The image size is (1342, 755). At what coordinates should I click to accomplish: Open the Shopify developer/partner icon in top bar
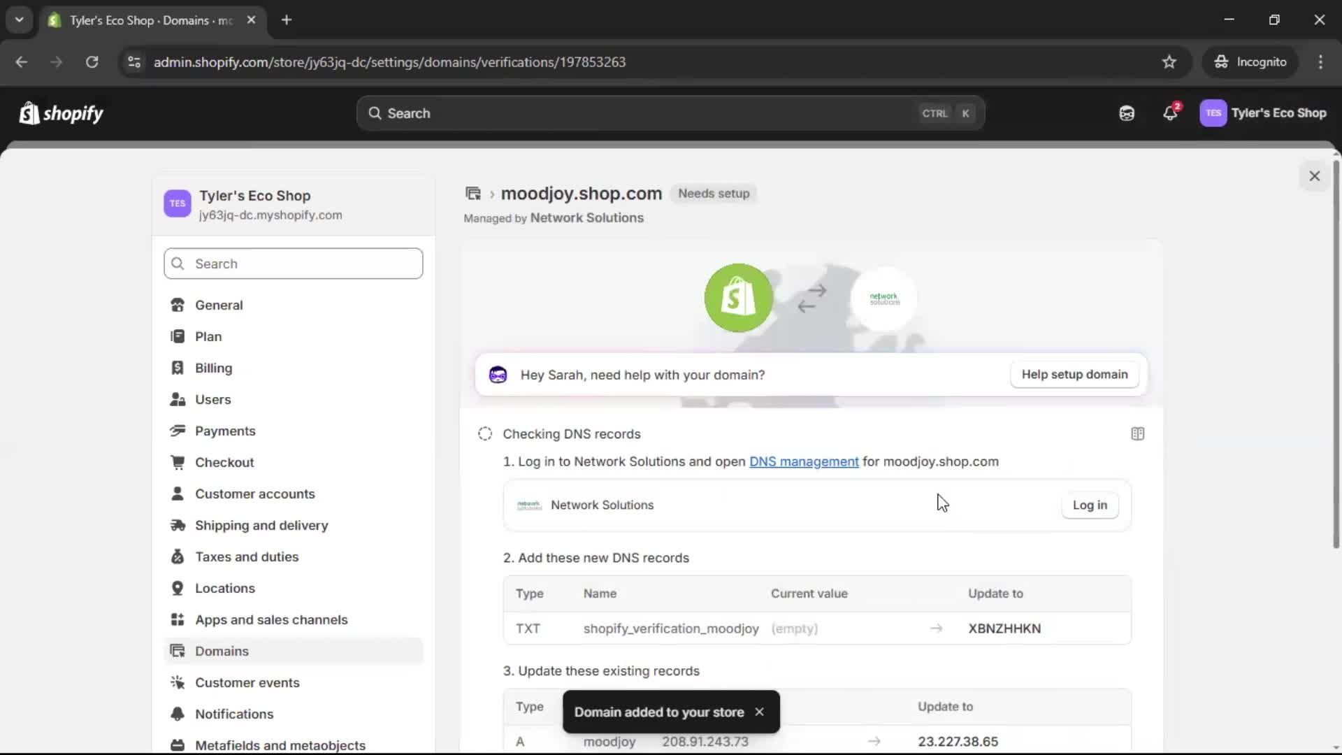pyautogui.click(x=1126, y=113)
